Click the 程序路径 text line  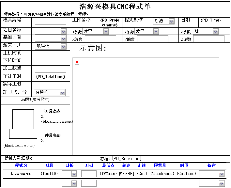click(46, 14)
